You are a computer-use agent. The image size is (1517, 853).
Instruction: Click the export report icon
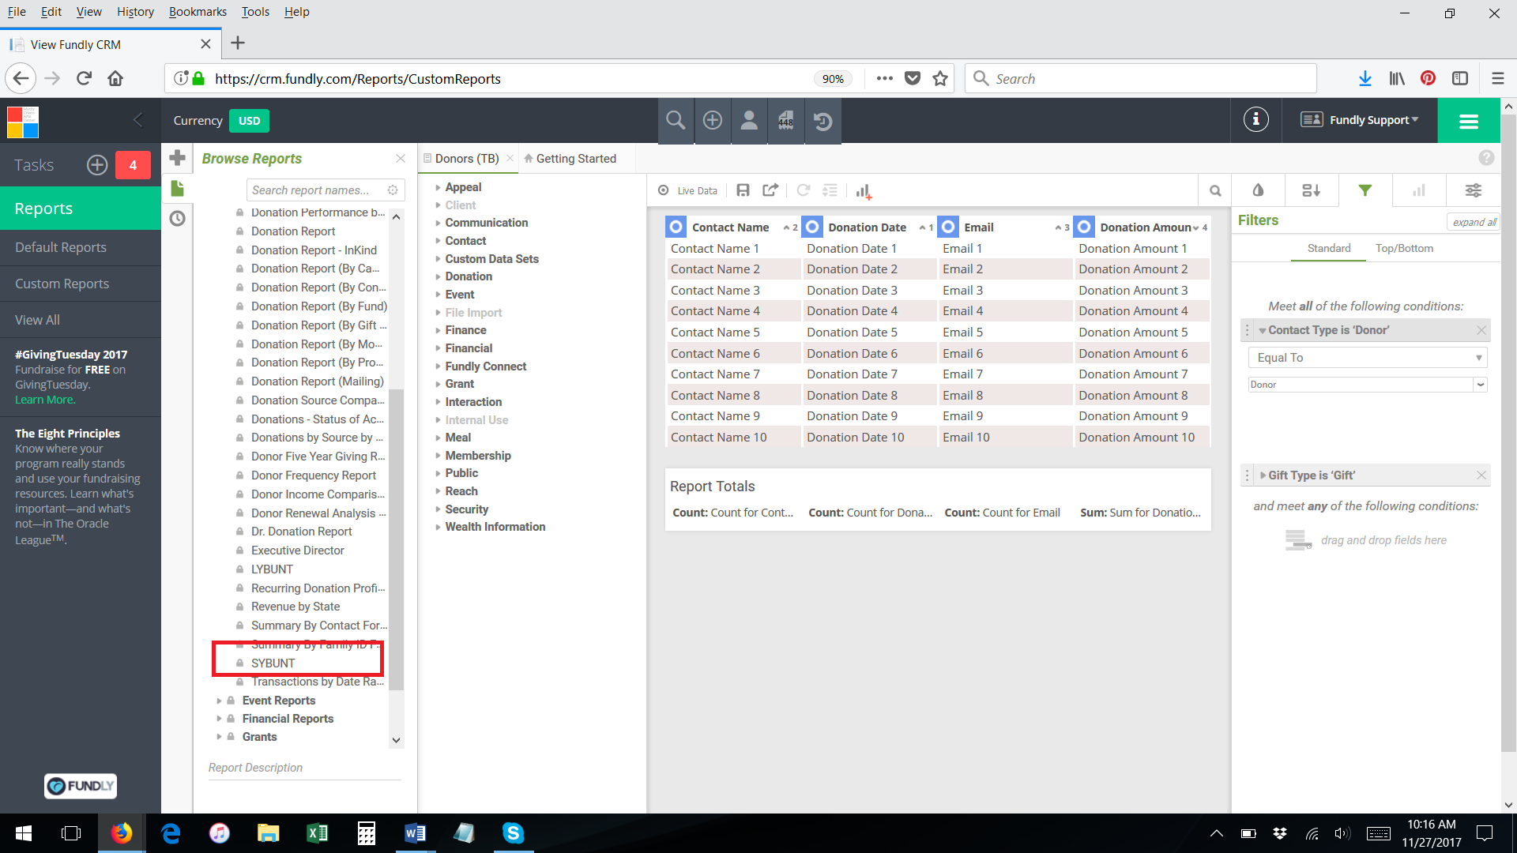770,190
